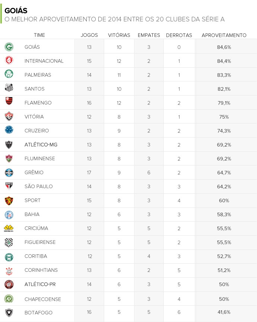257x322 pixels.
Task: Click the Sport club crest icon
Action: (9, 201)
